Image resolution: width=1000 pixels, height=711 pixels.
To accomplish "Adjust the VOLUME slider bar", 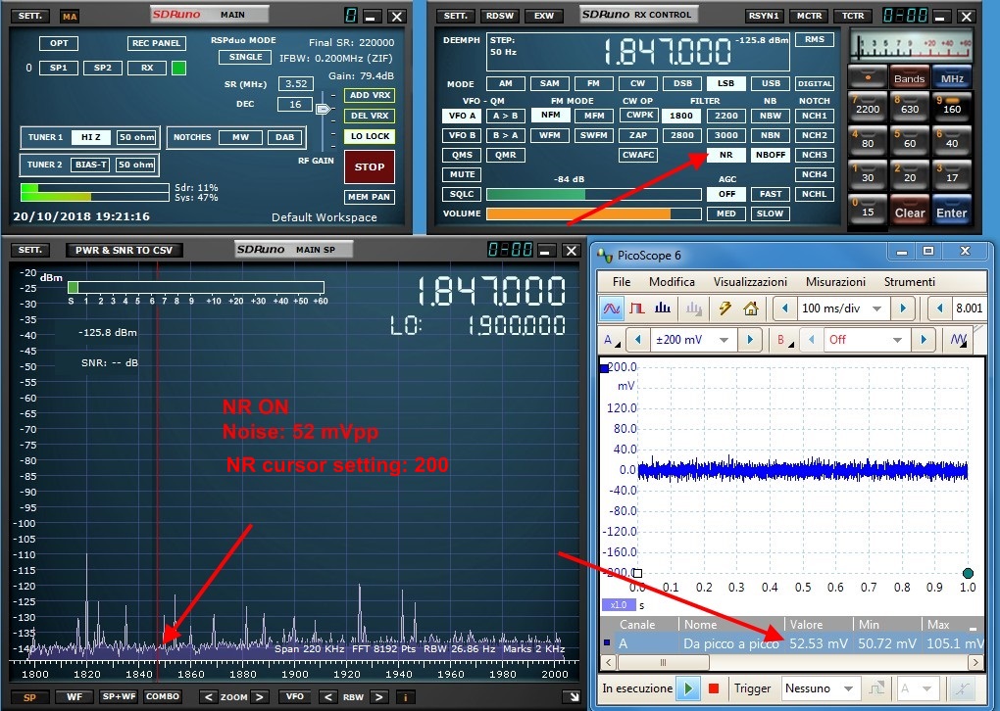I will (594, 214).
